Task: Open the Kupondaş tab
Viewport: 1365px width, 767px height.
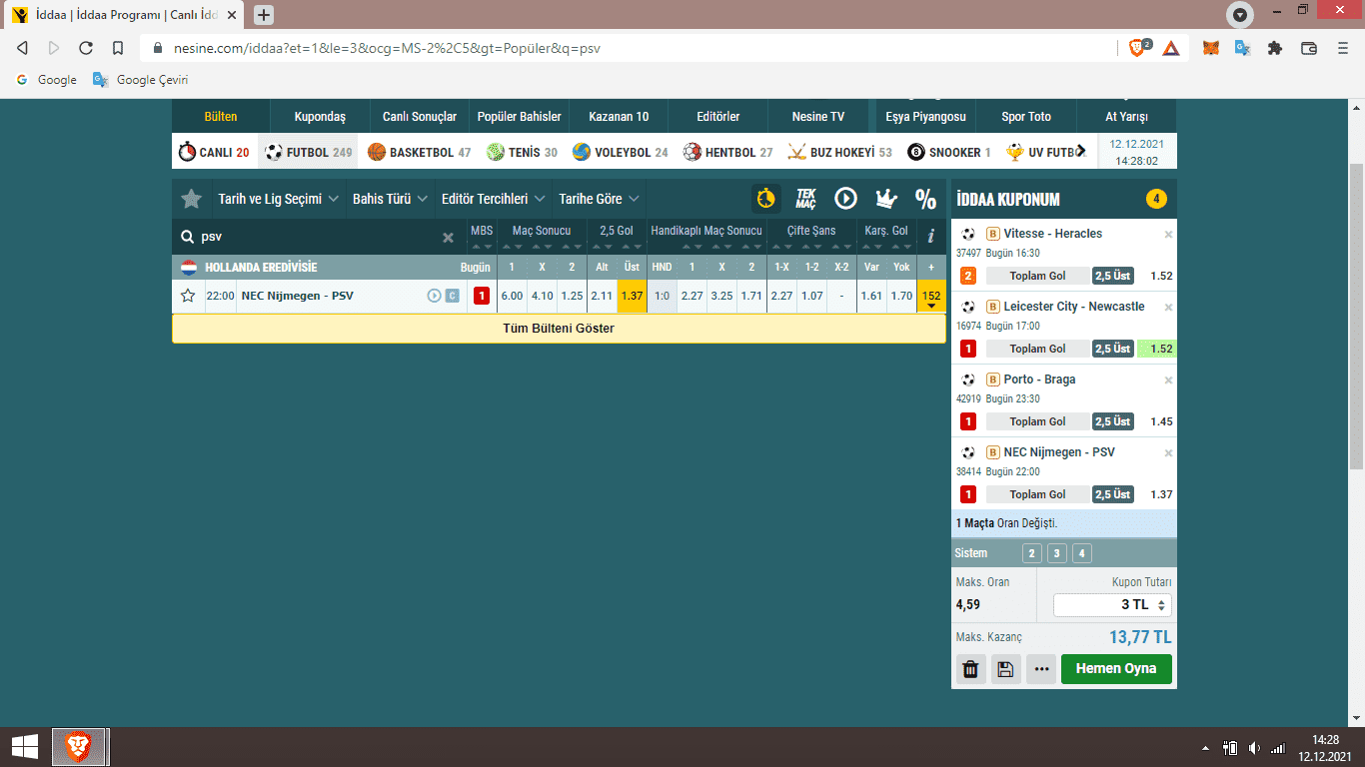Action: [320, 117]
